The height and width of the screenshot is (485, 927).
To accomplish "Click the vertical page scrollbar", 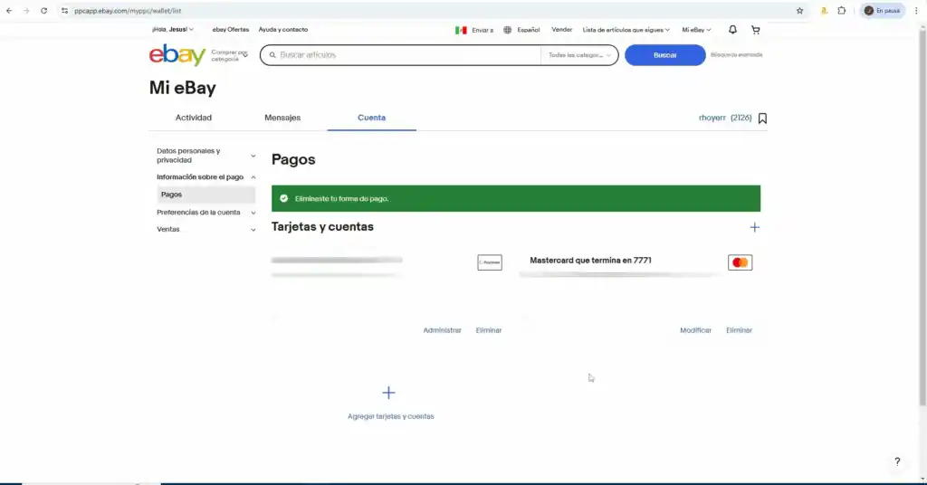I will coord(922,219).
